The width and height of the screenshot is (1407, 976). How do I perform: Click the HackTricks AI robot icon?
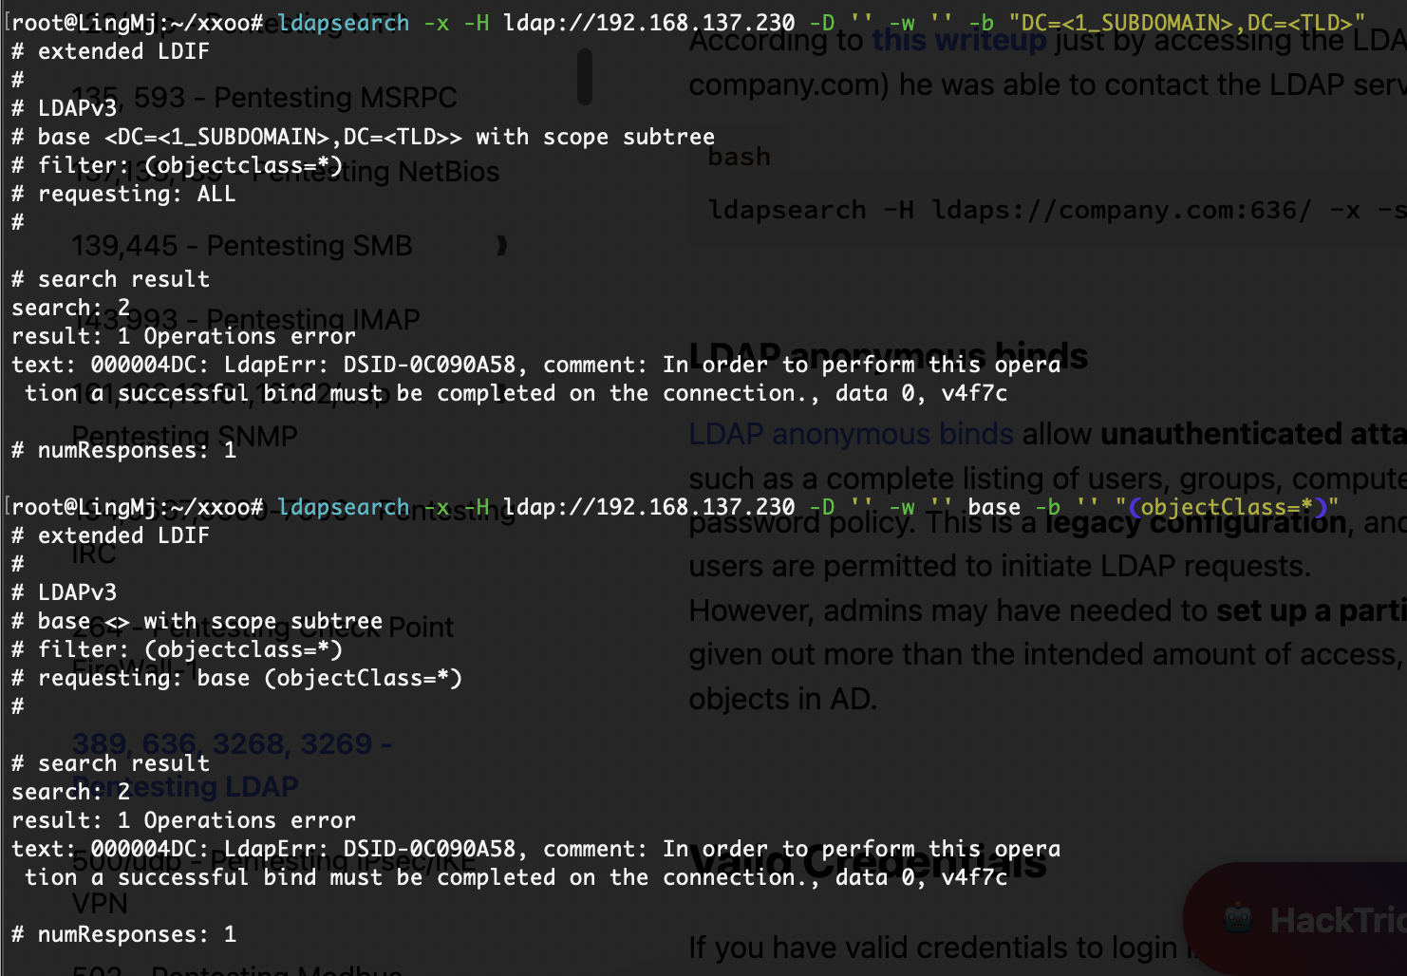click(1238, 919)
